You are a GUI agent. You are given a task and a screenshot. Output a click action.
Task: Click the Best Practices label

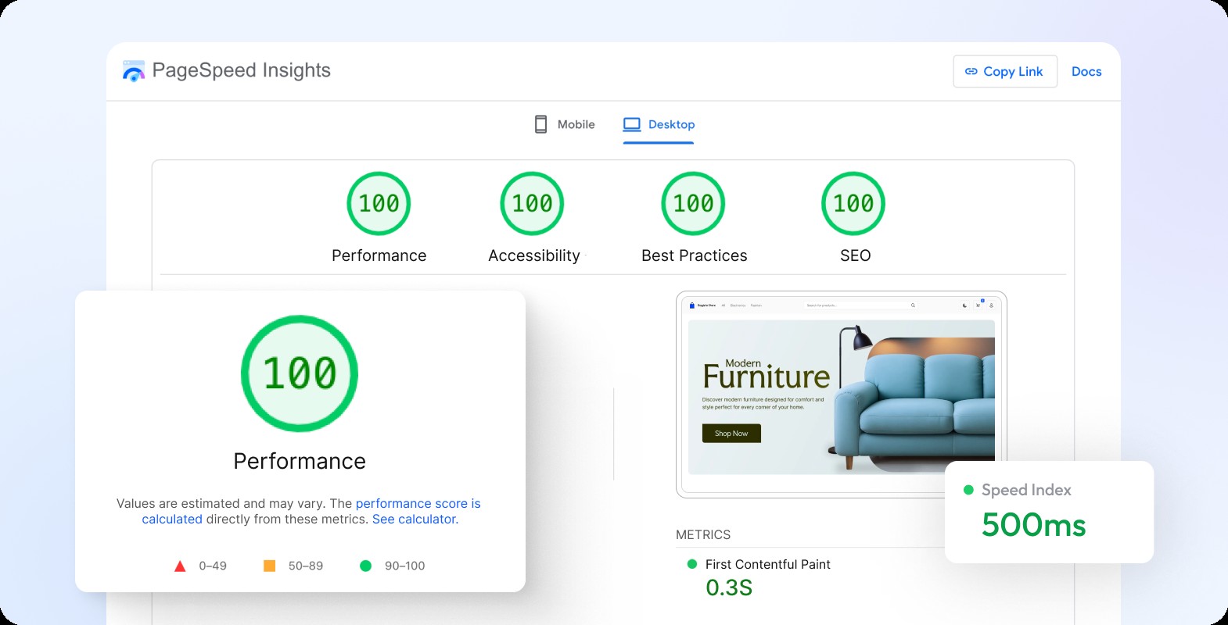(x=695, y=255)
